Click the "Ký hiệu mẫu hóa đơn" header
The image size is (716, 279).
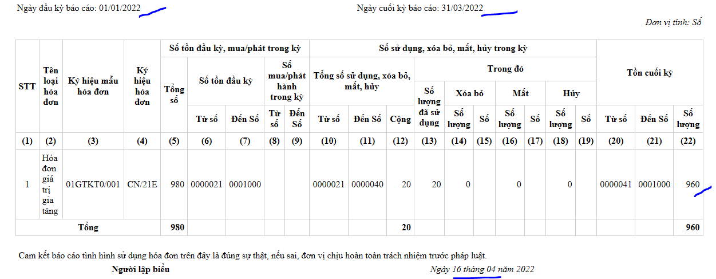93,87
